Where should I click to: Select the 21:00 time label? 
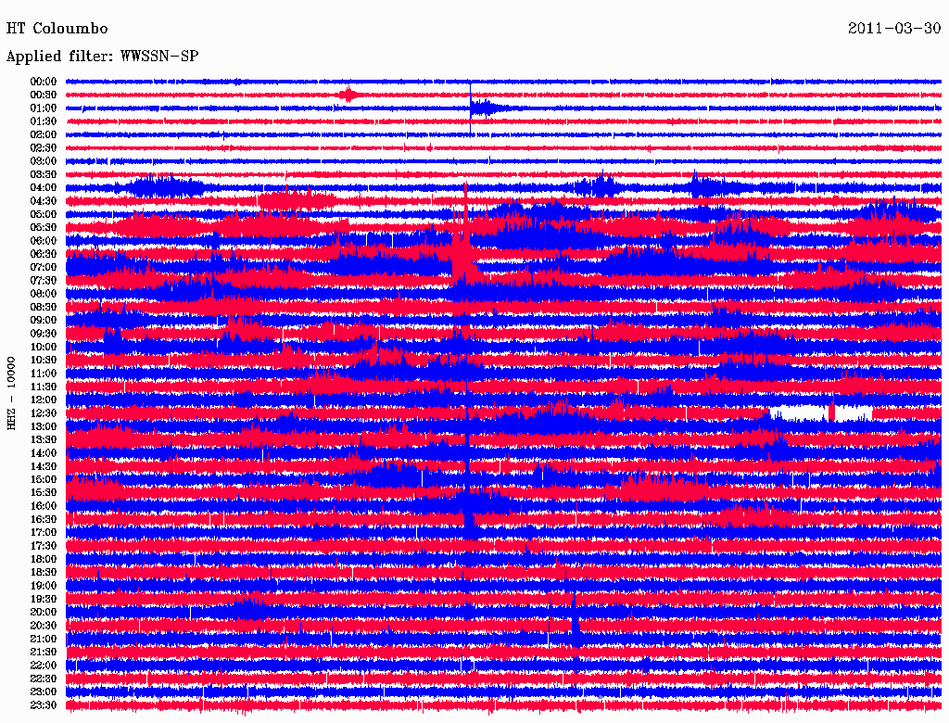pos(43,639)
